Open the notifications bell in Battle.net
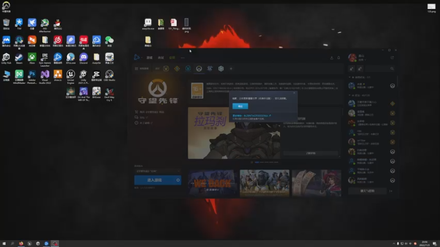The width and height of the screenshot is (440, 247). tap(339, 58)
